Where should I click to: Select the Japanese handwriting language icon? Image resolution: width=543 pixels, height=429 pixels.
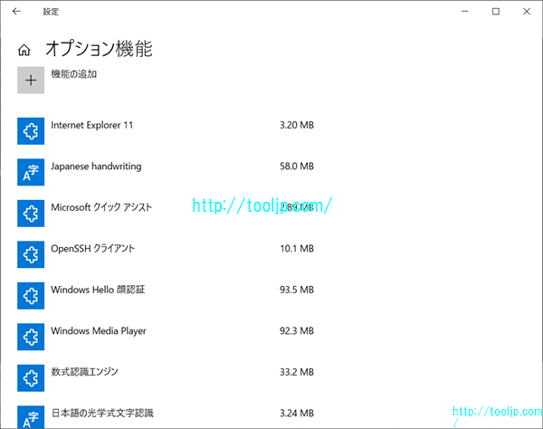[x=31, y=172]
